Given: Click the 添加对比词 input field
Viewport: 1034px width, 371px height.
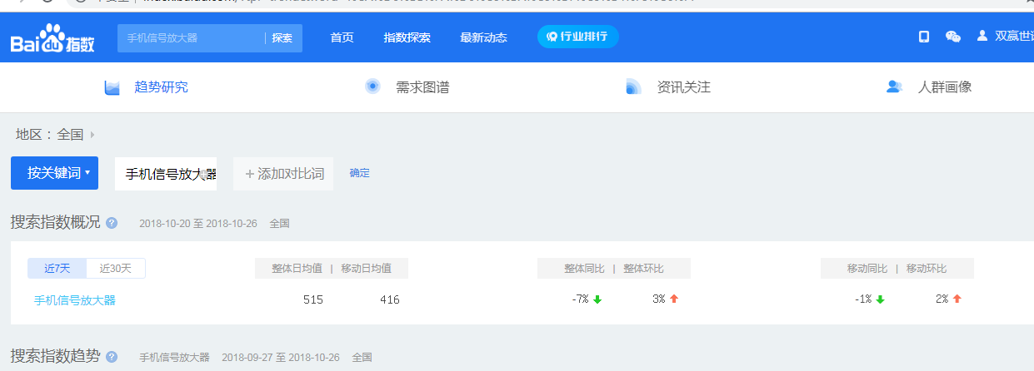Looking at the screenshot, I should click(x=283, y=174).
